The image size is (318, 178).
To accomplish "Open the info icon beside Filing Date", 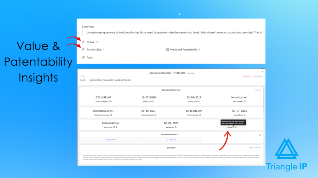I will 153,102.
